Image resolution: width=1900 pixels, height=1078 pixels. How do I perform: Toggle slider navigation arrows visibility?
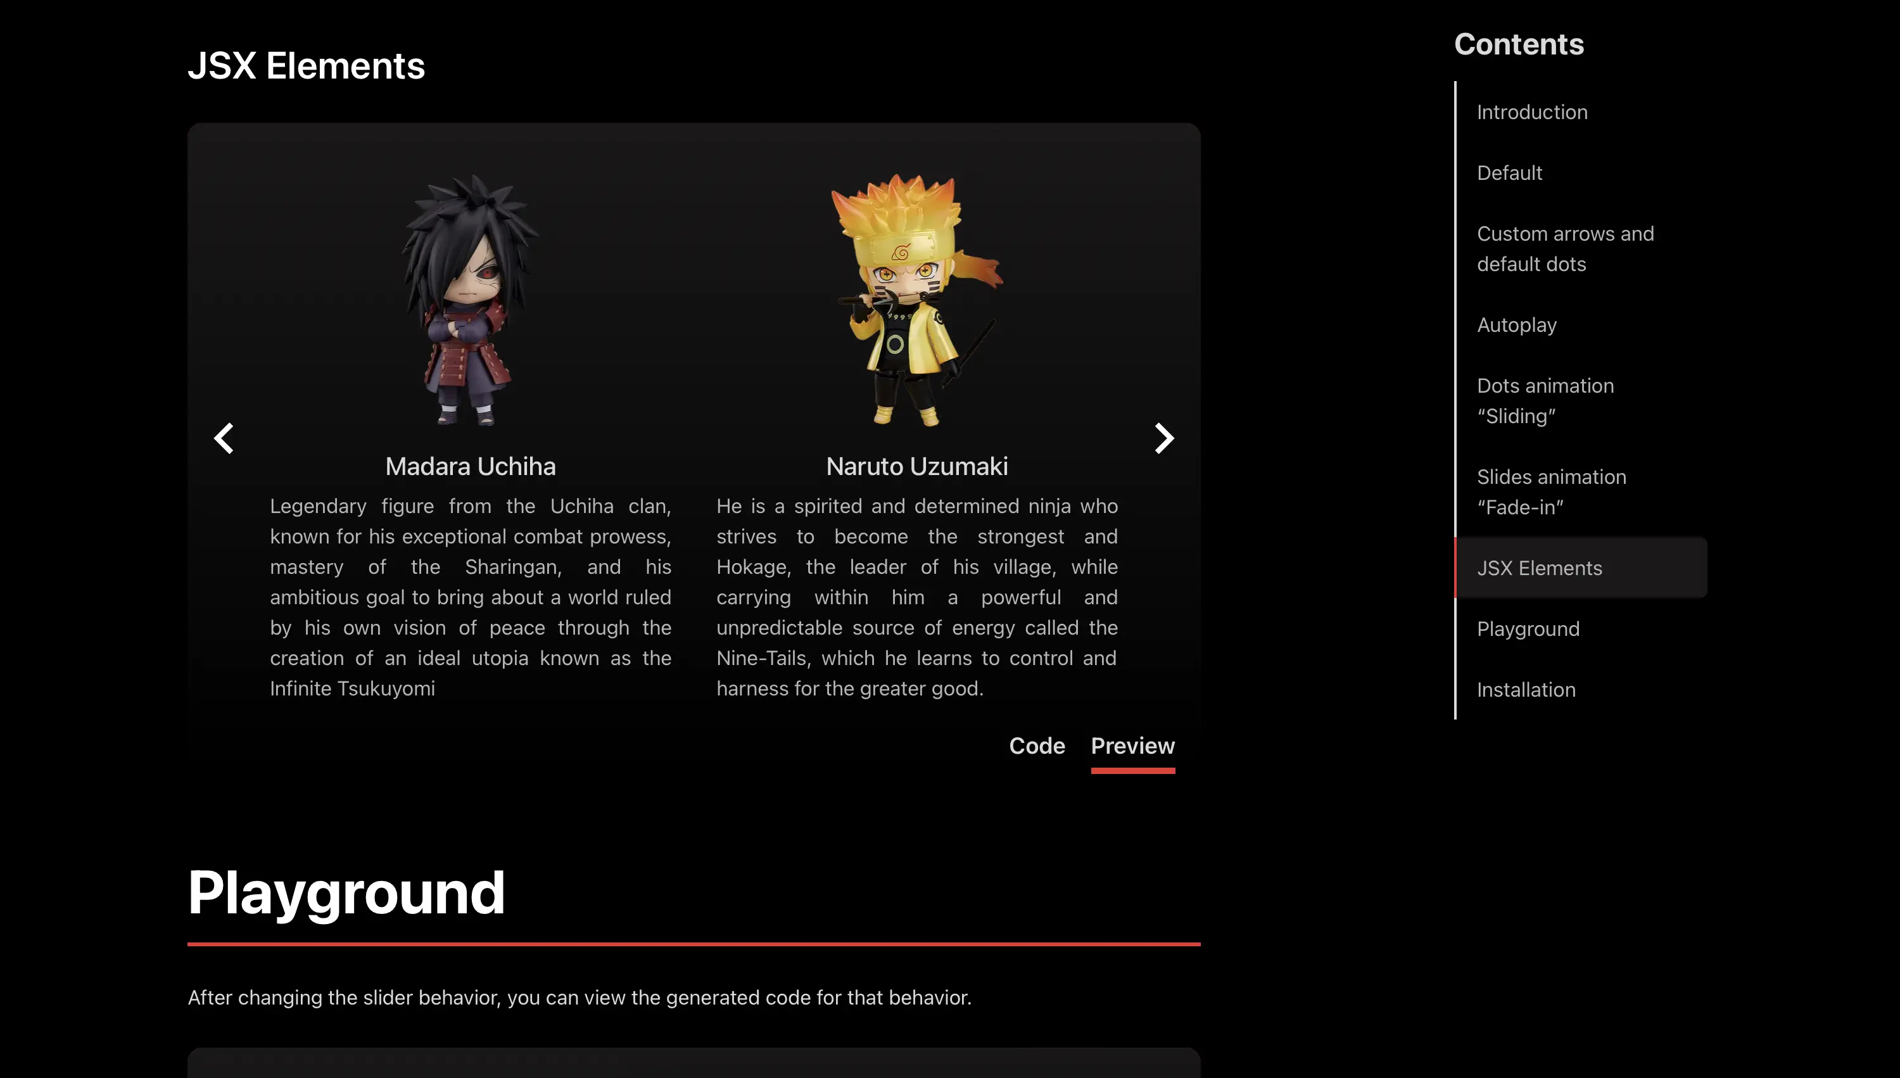(x=223, y=434)
